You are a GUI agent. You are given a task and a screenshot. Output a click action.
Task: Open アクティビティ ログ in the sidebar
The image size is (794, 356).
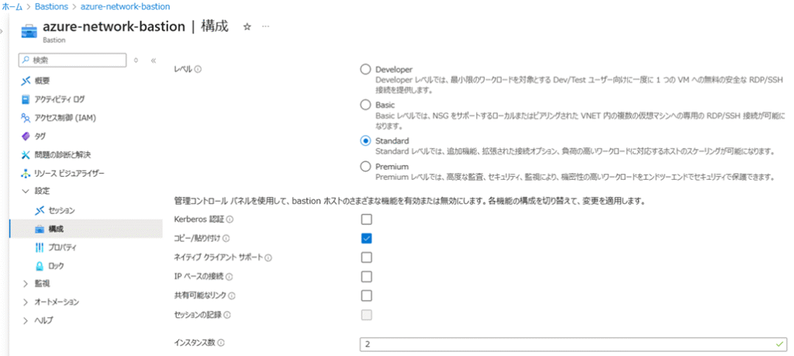click(60, 99)
